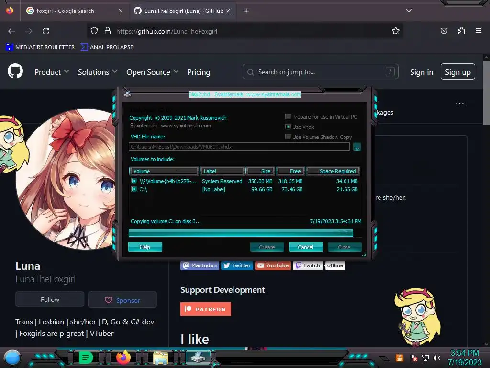Open the Pricing page link
Screen dimensions: 490x368
click(199, 72)
